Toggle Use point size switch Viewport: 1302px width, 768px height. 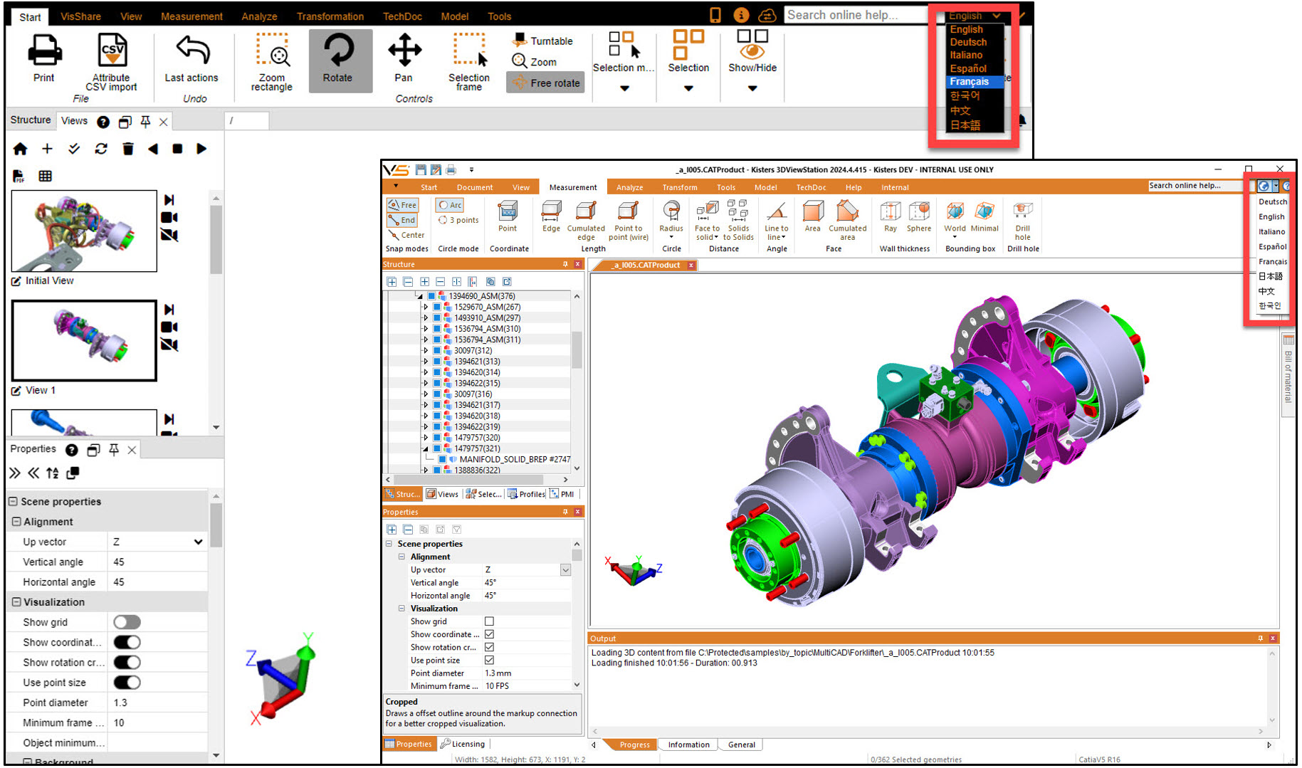coord(127,682)
